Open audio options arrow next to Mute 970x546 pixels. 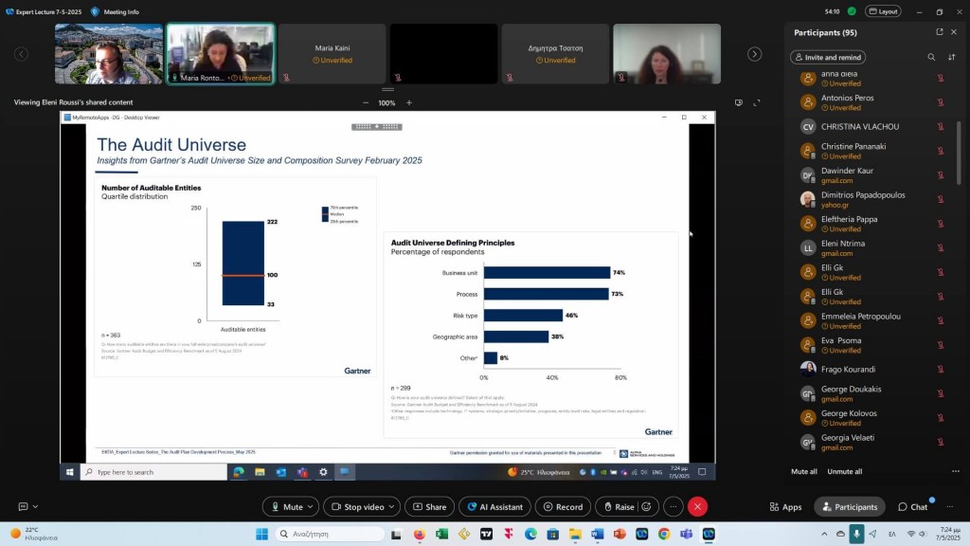311,507
